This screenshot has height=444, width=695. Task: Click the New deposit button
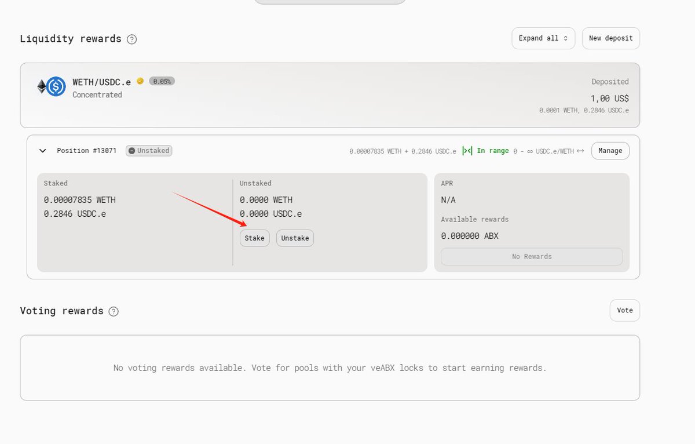point(611,38)
